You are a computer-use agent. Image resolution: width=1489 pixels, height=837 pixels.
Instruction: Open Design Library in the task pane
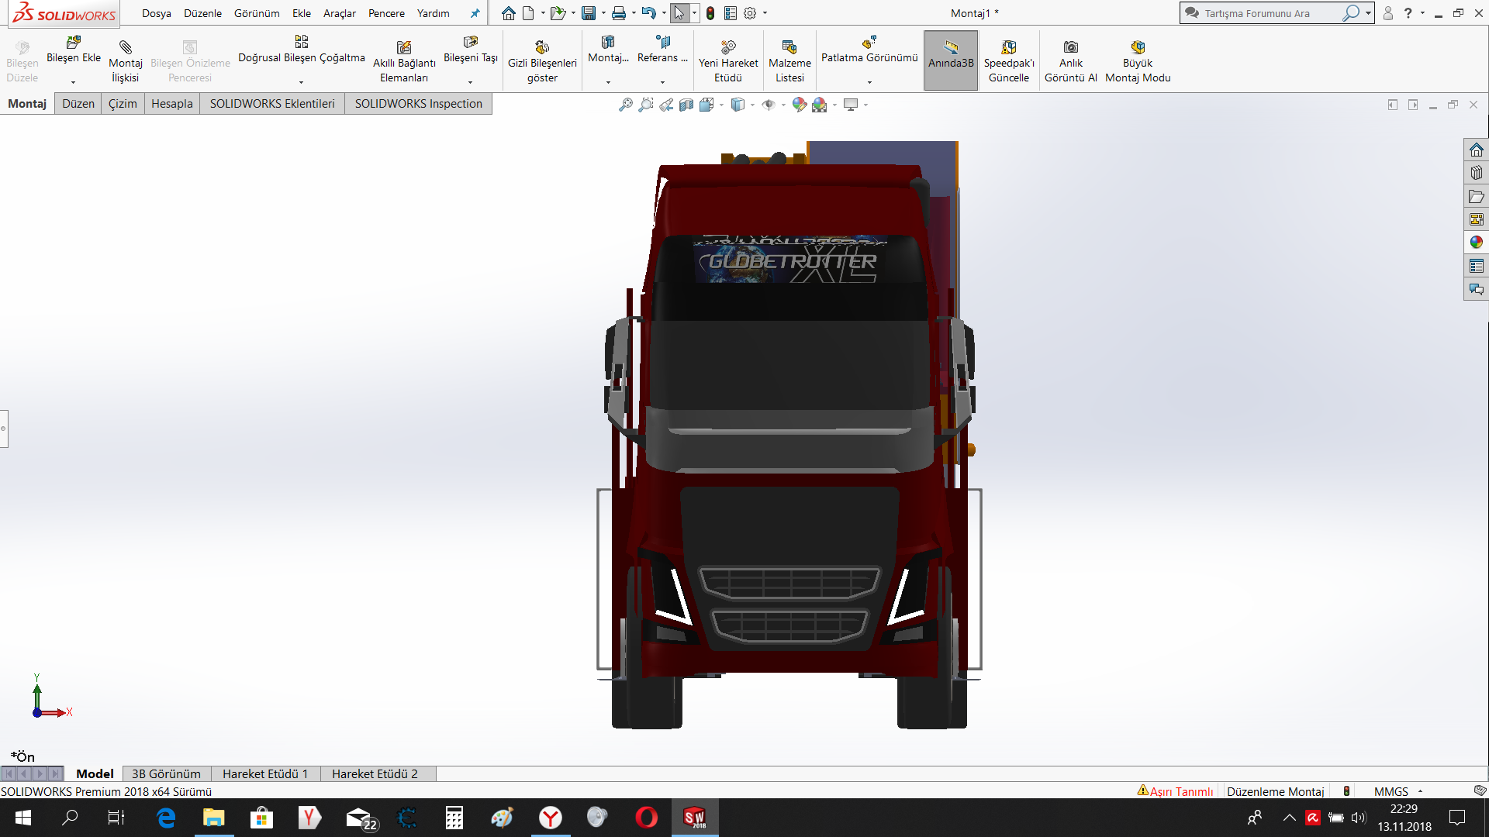pyautogui.click(x=1476, y=173)
